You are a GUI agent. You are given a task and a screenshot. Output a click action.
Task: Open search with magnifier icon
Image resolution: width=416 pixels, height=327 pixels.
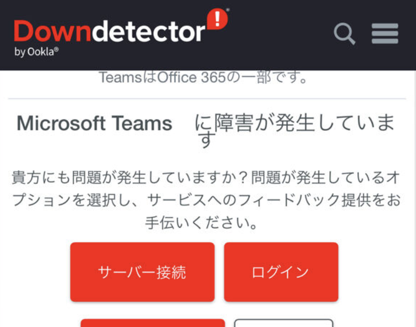(x=344, y=34)
